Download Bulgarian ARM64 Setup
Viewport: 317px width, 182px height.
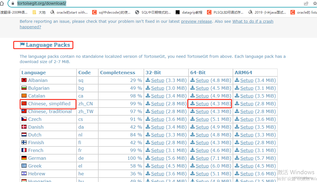coord(247,88)
